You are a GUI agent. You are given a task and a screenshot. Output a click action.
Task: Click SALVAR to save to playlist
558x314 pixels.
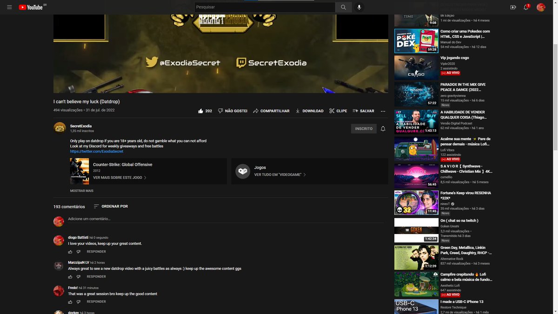tap(363, 111)
